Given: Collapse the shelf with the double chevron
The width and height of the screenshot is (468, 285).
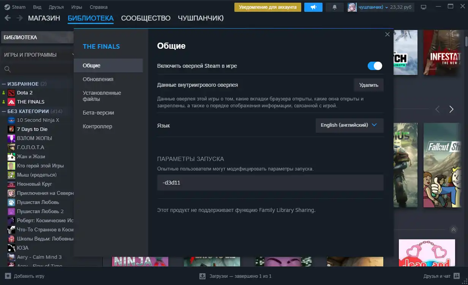Looking at the screenshot, I should 453,229.
